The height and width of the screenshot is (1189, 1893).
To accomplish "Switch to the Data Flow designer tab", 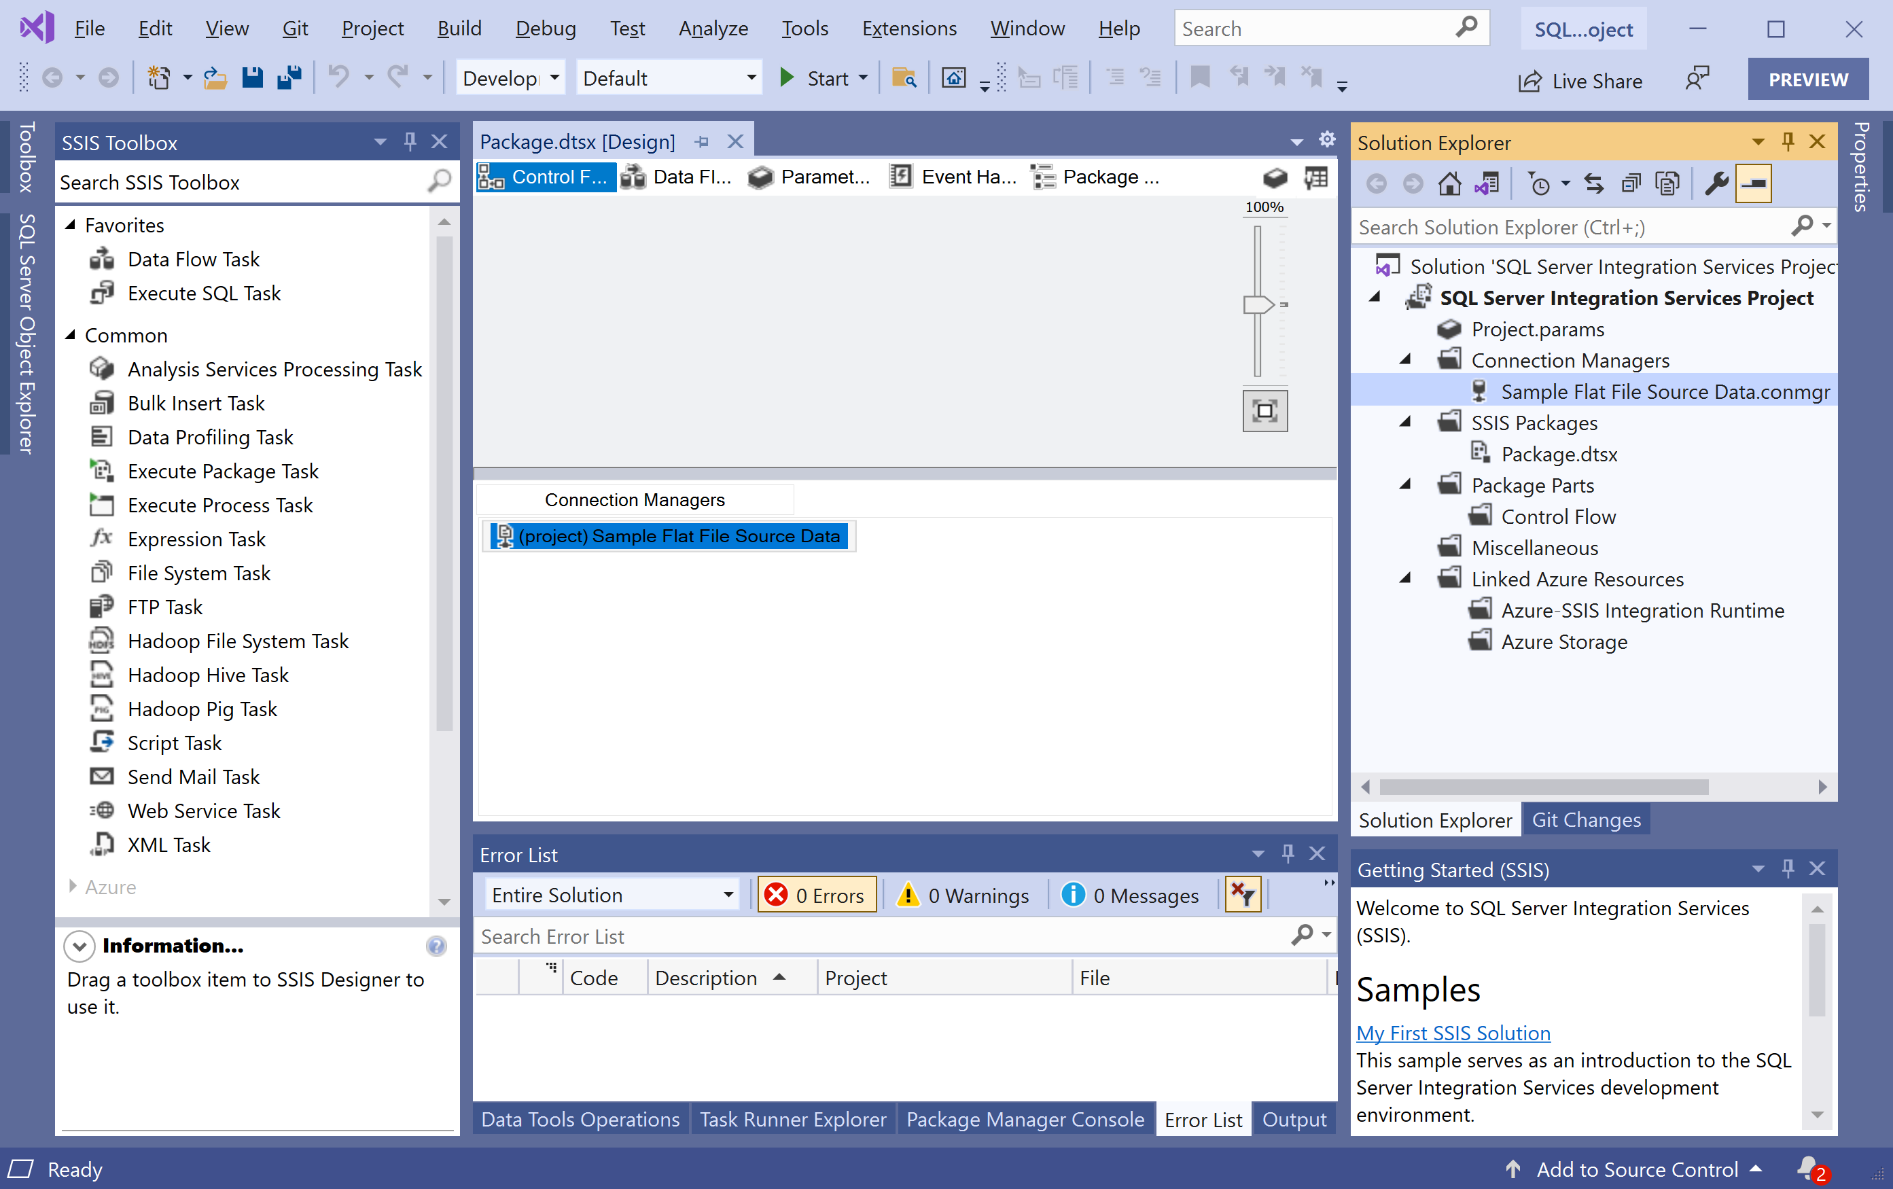I will point(677,177).
